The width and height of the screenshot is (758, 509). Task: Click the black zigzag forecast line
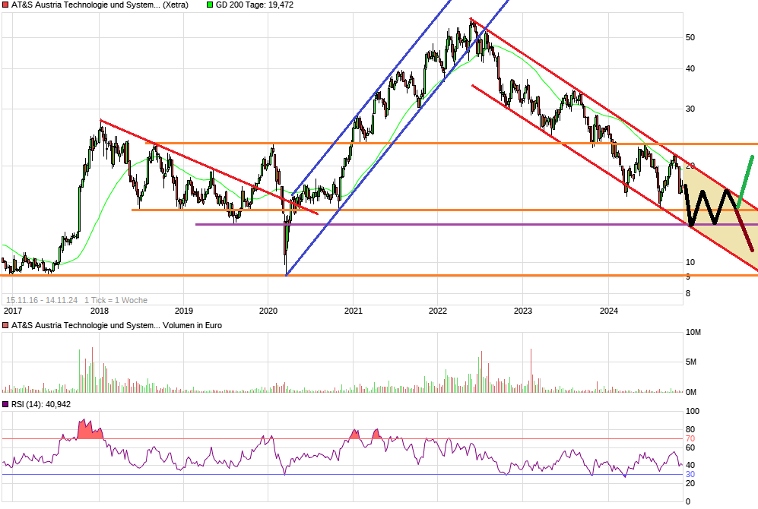703,206
